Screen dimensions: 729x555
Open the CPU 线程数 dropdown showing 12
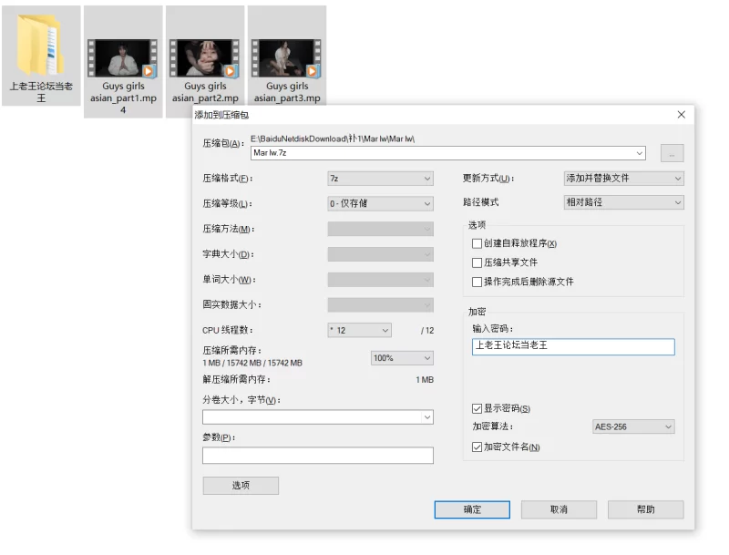(x=359, y=330)
